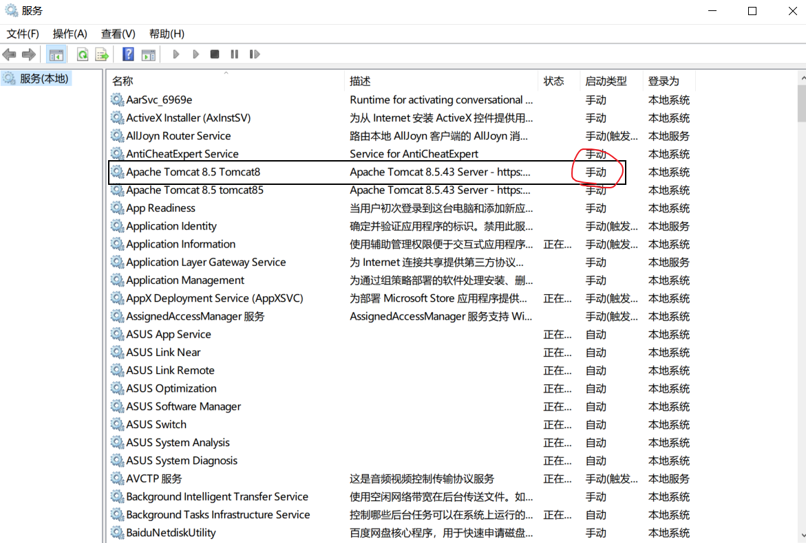Click the vertical scrollbar thumb of the services list
806x543 pixels.
pos(802,103)
